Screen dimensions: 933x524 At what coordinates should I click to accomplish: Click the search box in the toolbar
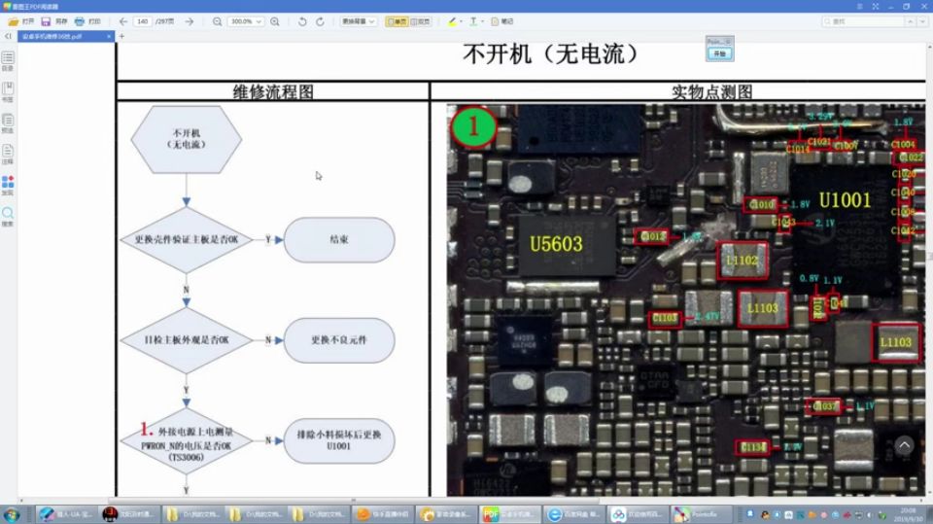click(x=863, y=21)
